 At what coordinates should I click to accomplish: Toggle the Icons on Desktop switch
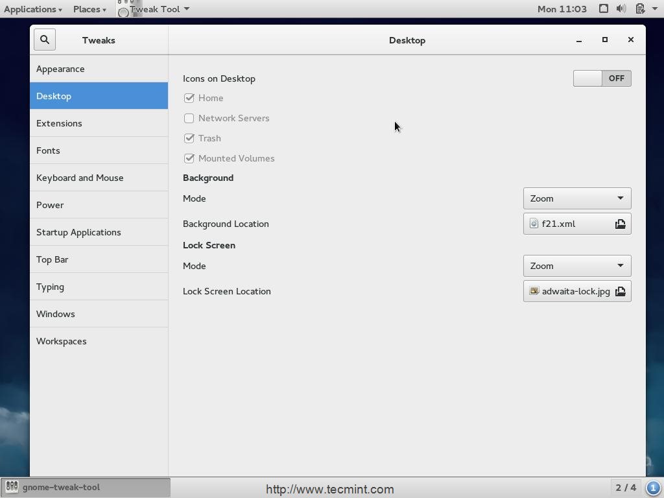[x=602, y=78]
